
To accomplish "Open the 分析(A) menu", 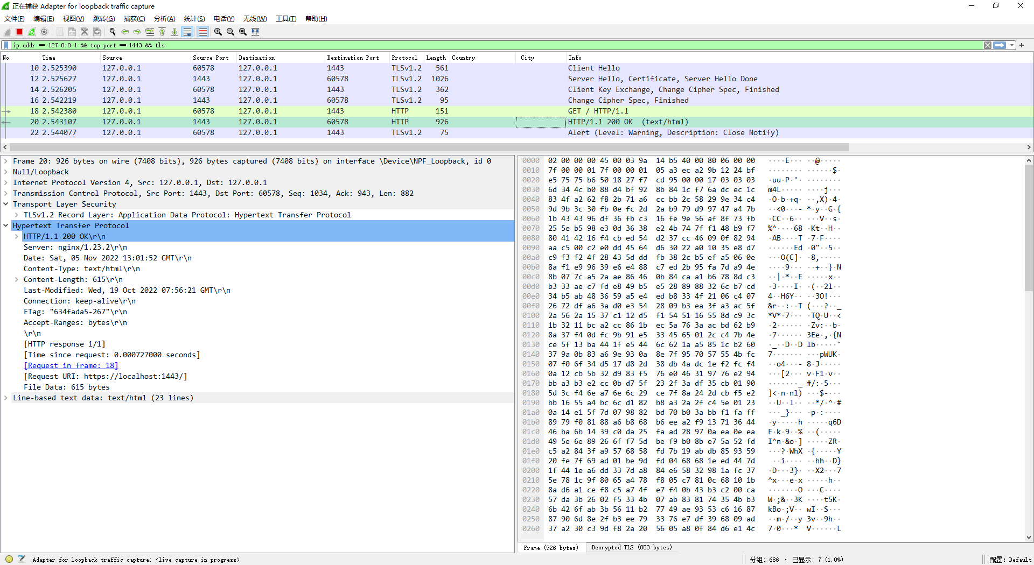I will (164, 18).
